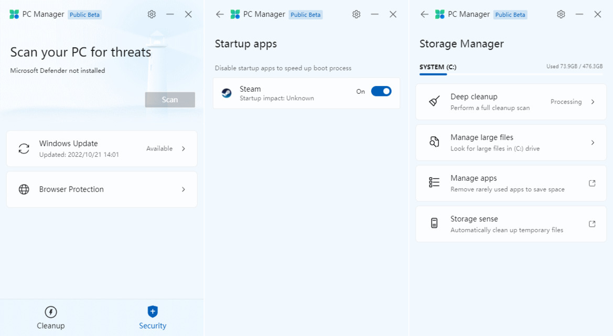Click 'Processing' status text

point(566,102)
